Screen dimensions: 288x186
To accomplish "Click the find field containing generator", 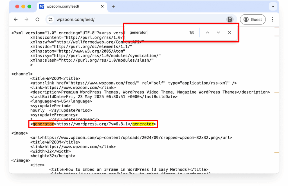I will (x=157, y=33).
